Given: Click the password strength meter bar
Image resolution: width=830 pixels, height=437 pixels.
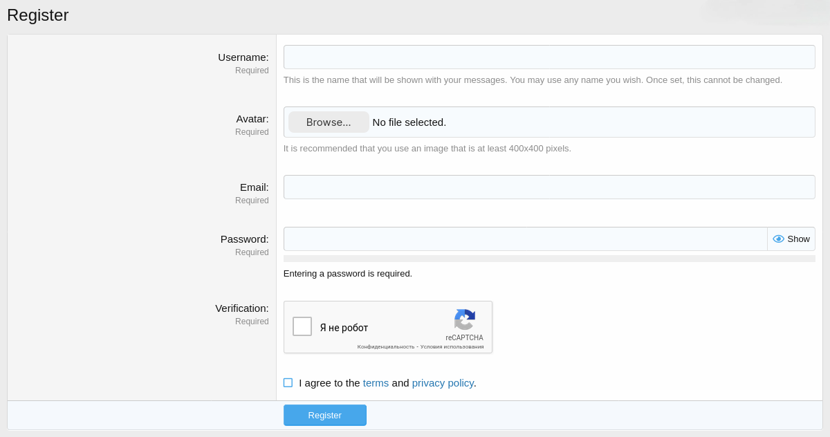Looking at the screenshot, I should 548,259.
